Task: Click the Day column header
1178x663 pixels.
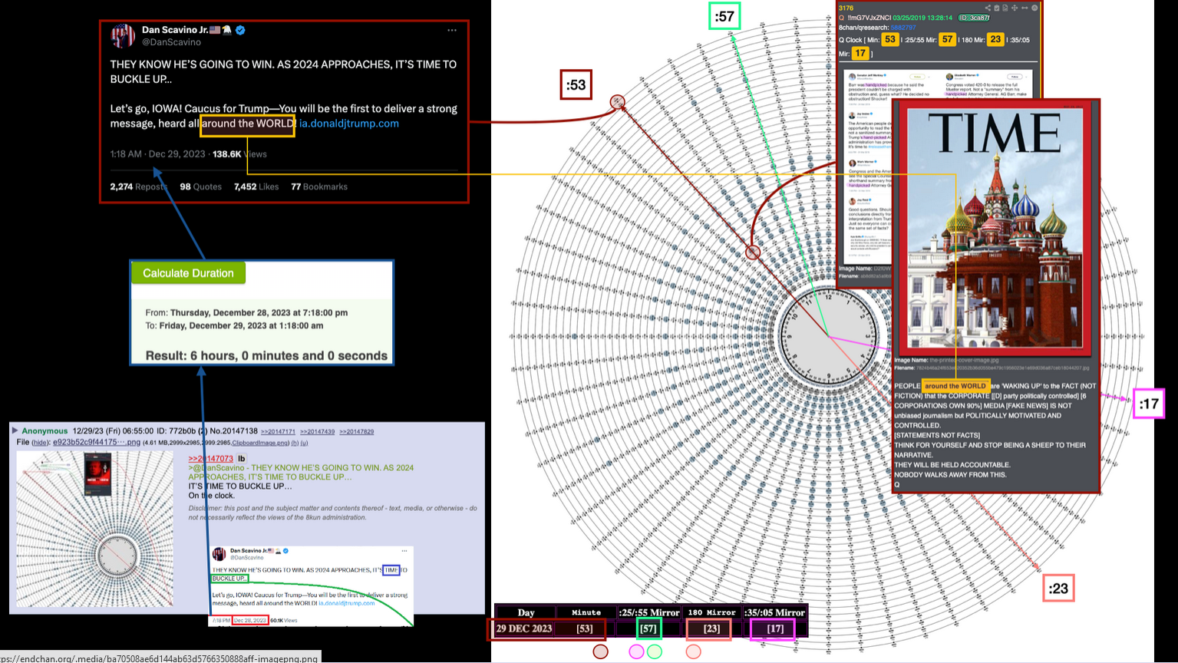Action: tap(526, 612)
